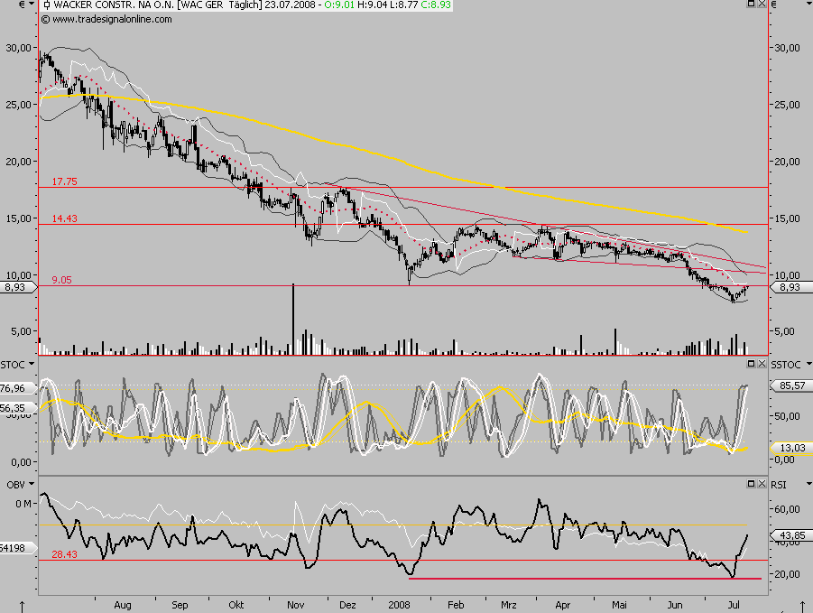This screenshot has height=613, width=813.
Task: Click the bottom-left up arrow icon
Action: tap(20, 604)
